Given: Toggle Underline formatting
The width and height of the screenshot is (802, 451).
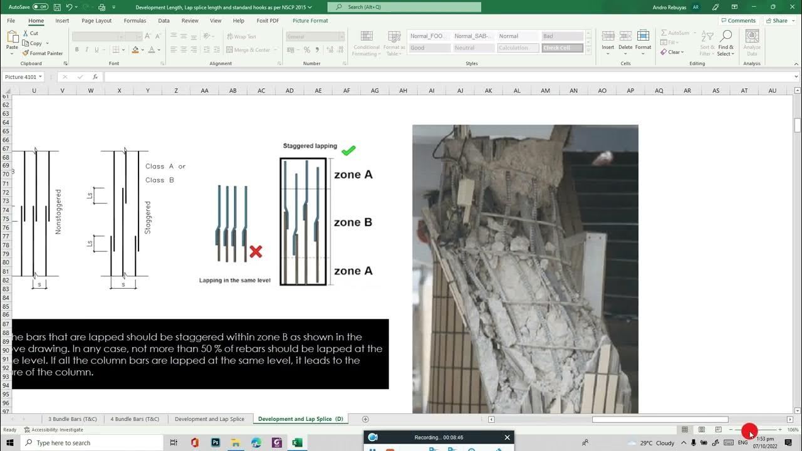Looking at the screenshot, I should (96, 49).
